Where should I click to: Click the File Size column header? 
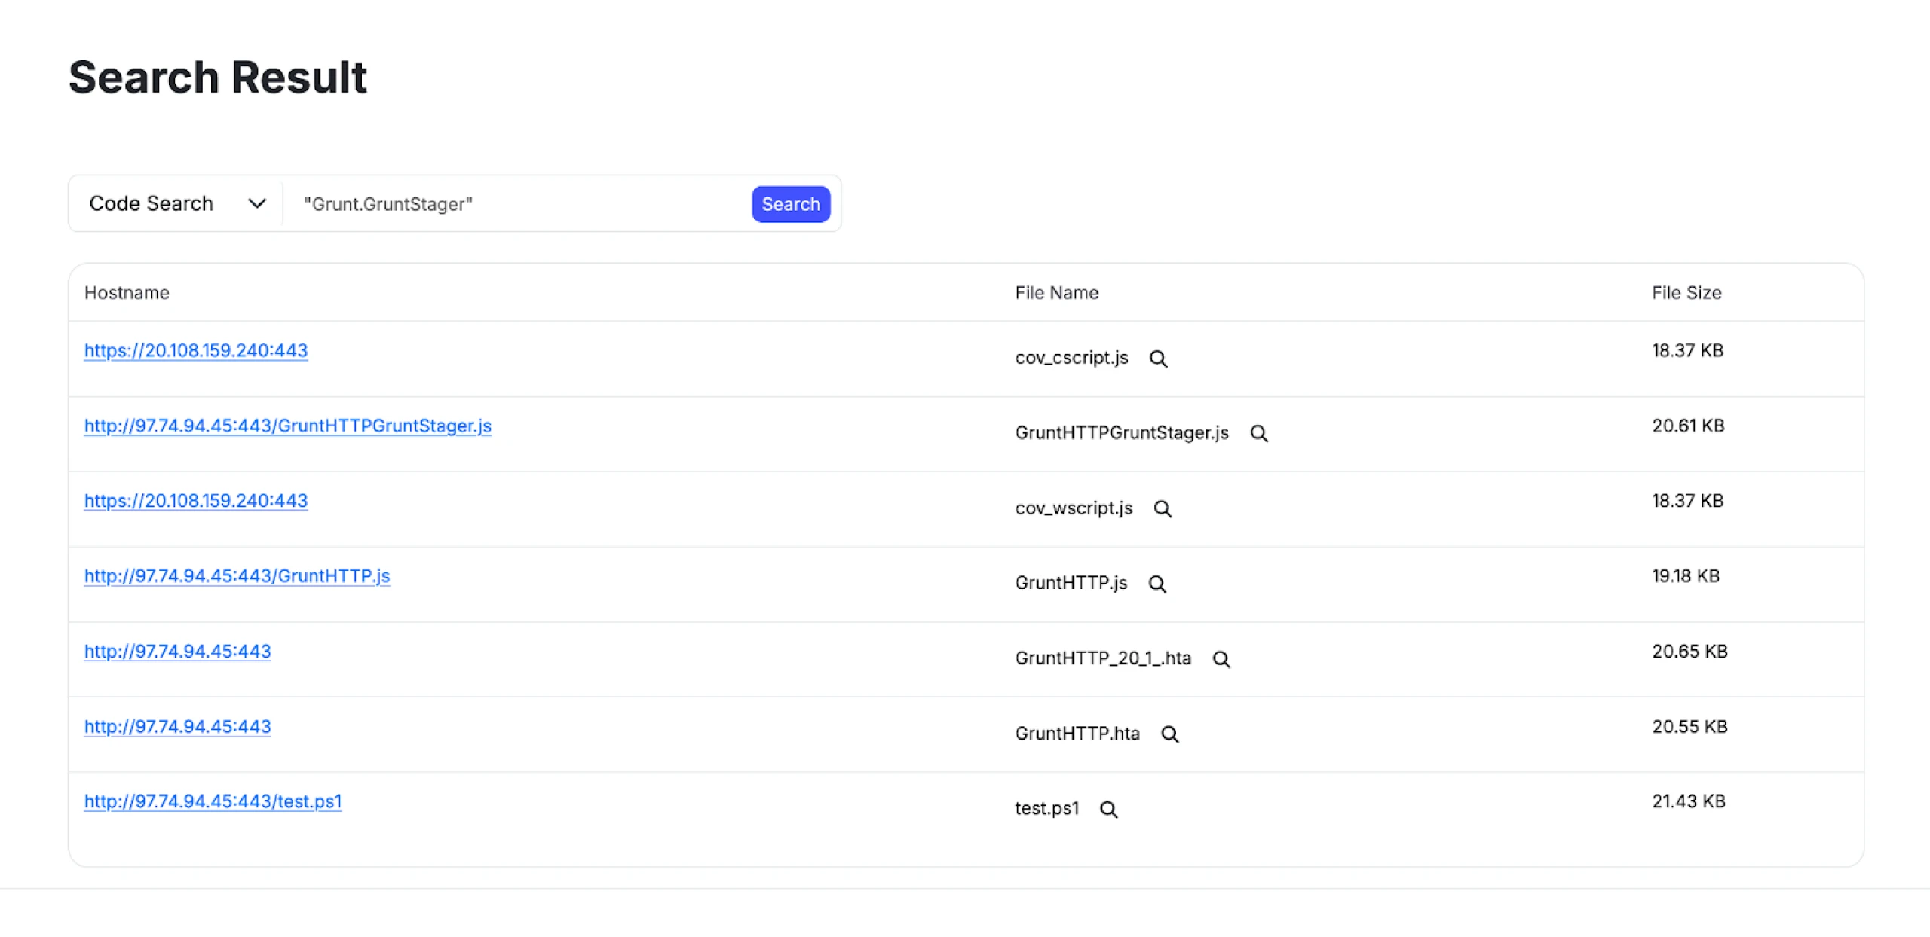click(1686, 292)
